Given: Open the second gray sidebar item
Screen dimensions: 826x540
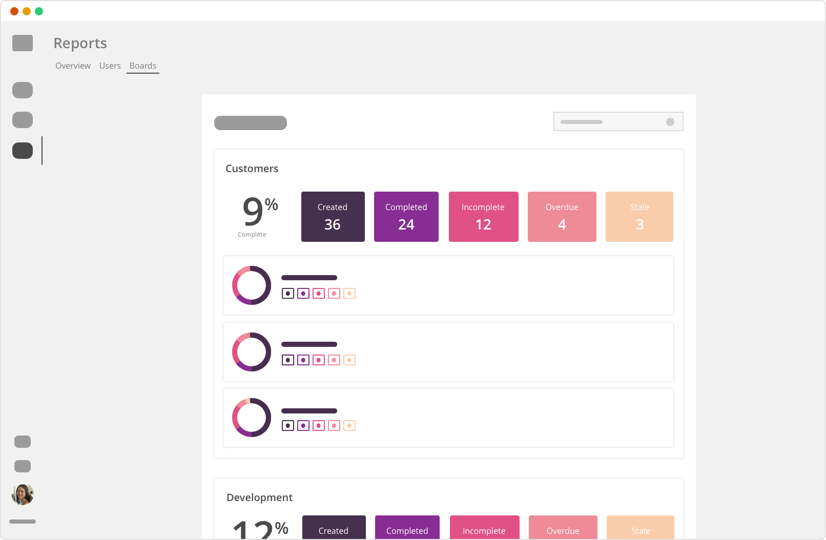Looking at the screenshot, I should tap(23, 120).
